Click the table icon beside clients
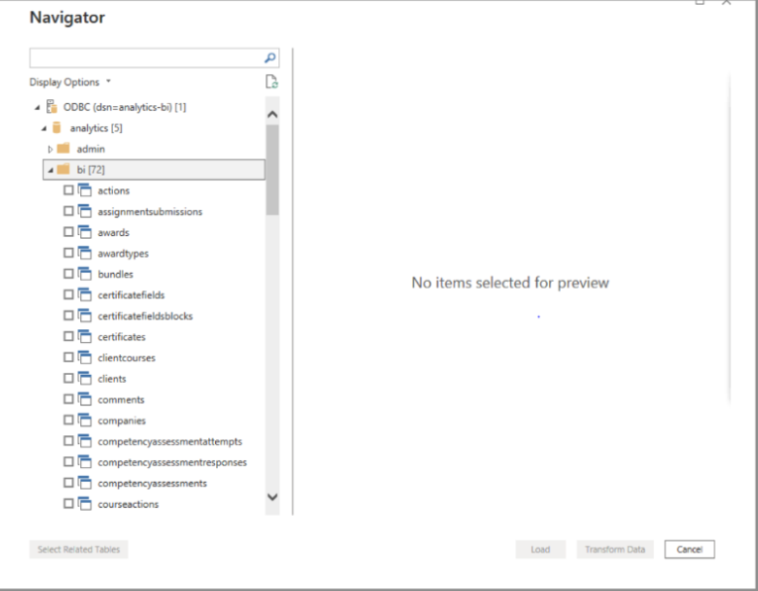 coord(85,379)
